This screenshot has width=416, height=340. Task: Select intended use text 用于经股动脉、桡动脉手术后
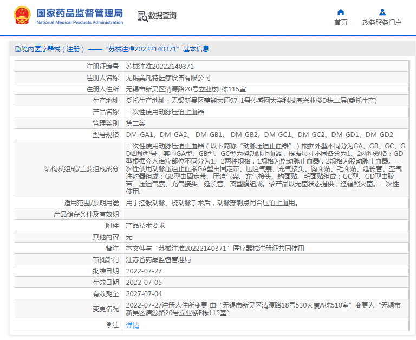point(212,203)
